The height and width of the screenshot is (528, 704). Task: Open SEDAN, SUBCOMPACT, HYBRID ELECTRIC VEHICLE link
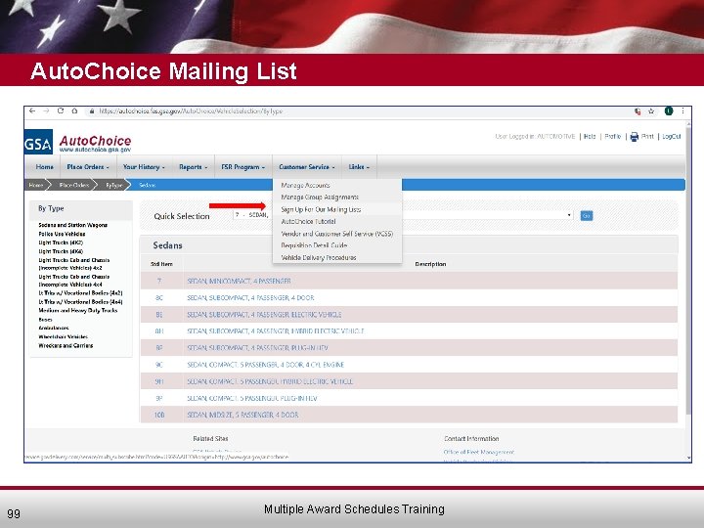click(276, 331)
